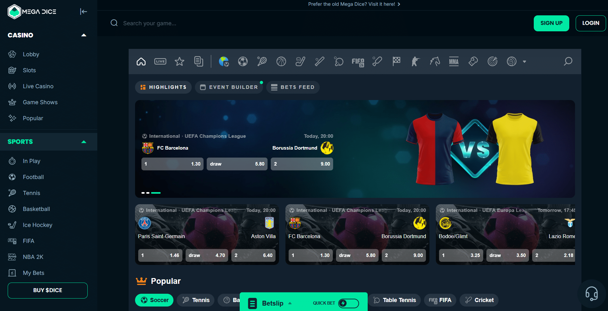This screenshot has height=311, width=608.
Task: Select tennis racket icon in sports bar
Action: (262, 61)
